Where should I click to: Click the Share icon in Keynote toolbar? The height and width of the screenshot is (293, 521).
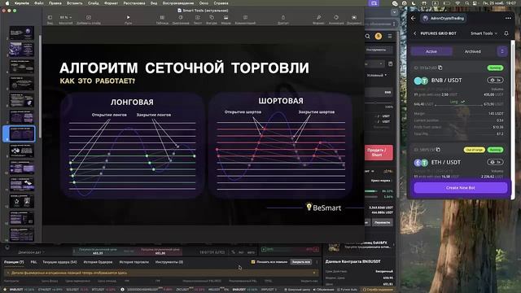(x=283, y=17)
